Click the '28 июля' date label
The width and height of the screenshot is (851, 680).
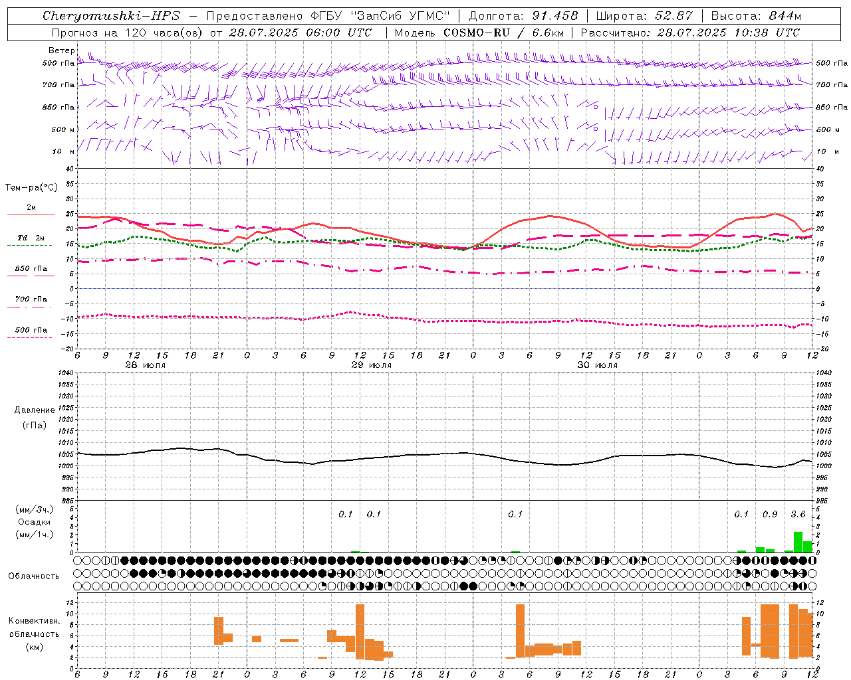(146, 365)
